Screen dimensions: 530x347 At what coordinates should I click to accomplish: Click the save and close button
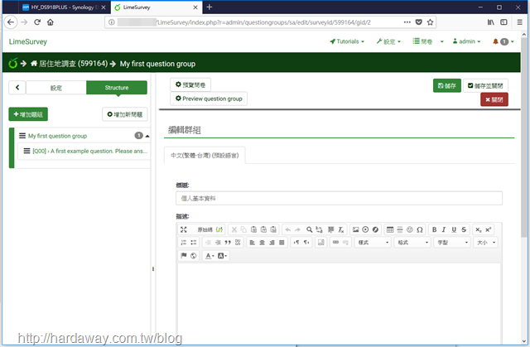point(485,86)
